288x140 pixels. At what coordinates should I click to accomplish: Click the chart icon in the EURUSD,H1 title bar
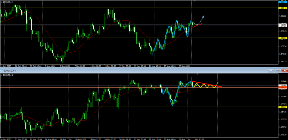[x=2, y=70]
